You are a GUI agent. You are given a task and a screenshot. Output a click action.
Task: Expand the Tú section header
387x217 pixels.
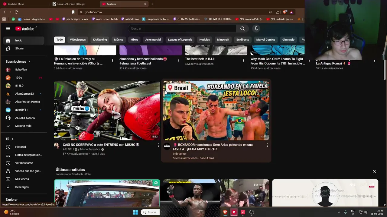point(9,139)
